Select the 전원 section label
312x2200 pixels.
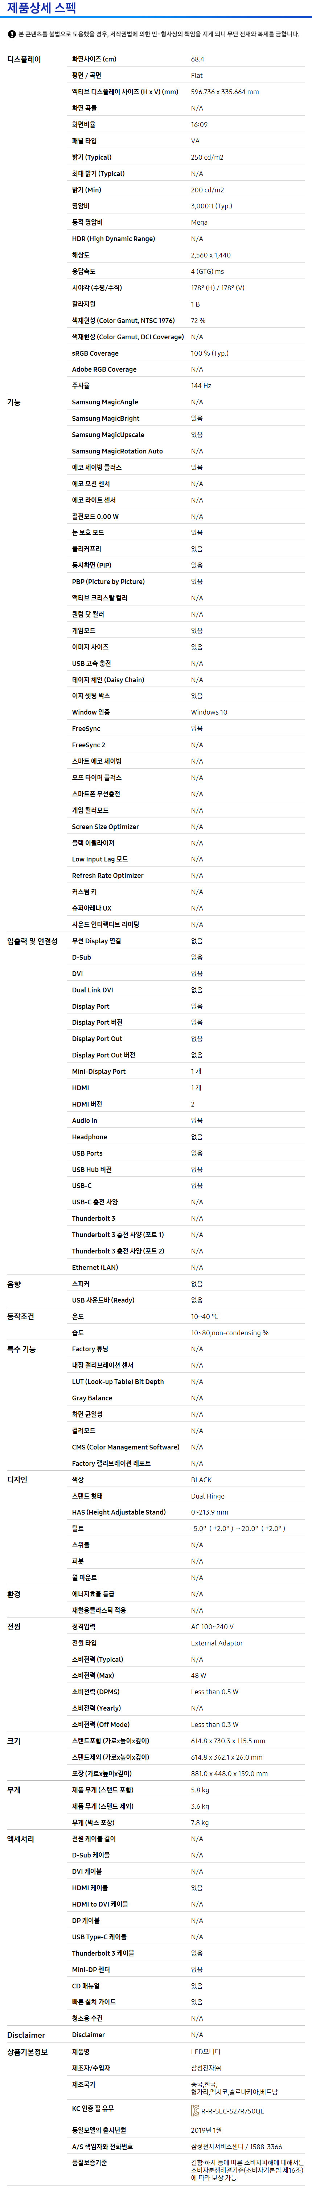coord(14,1627)
